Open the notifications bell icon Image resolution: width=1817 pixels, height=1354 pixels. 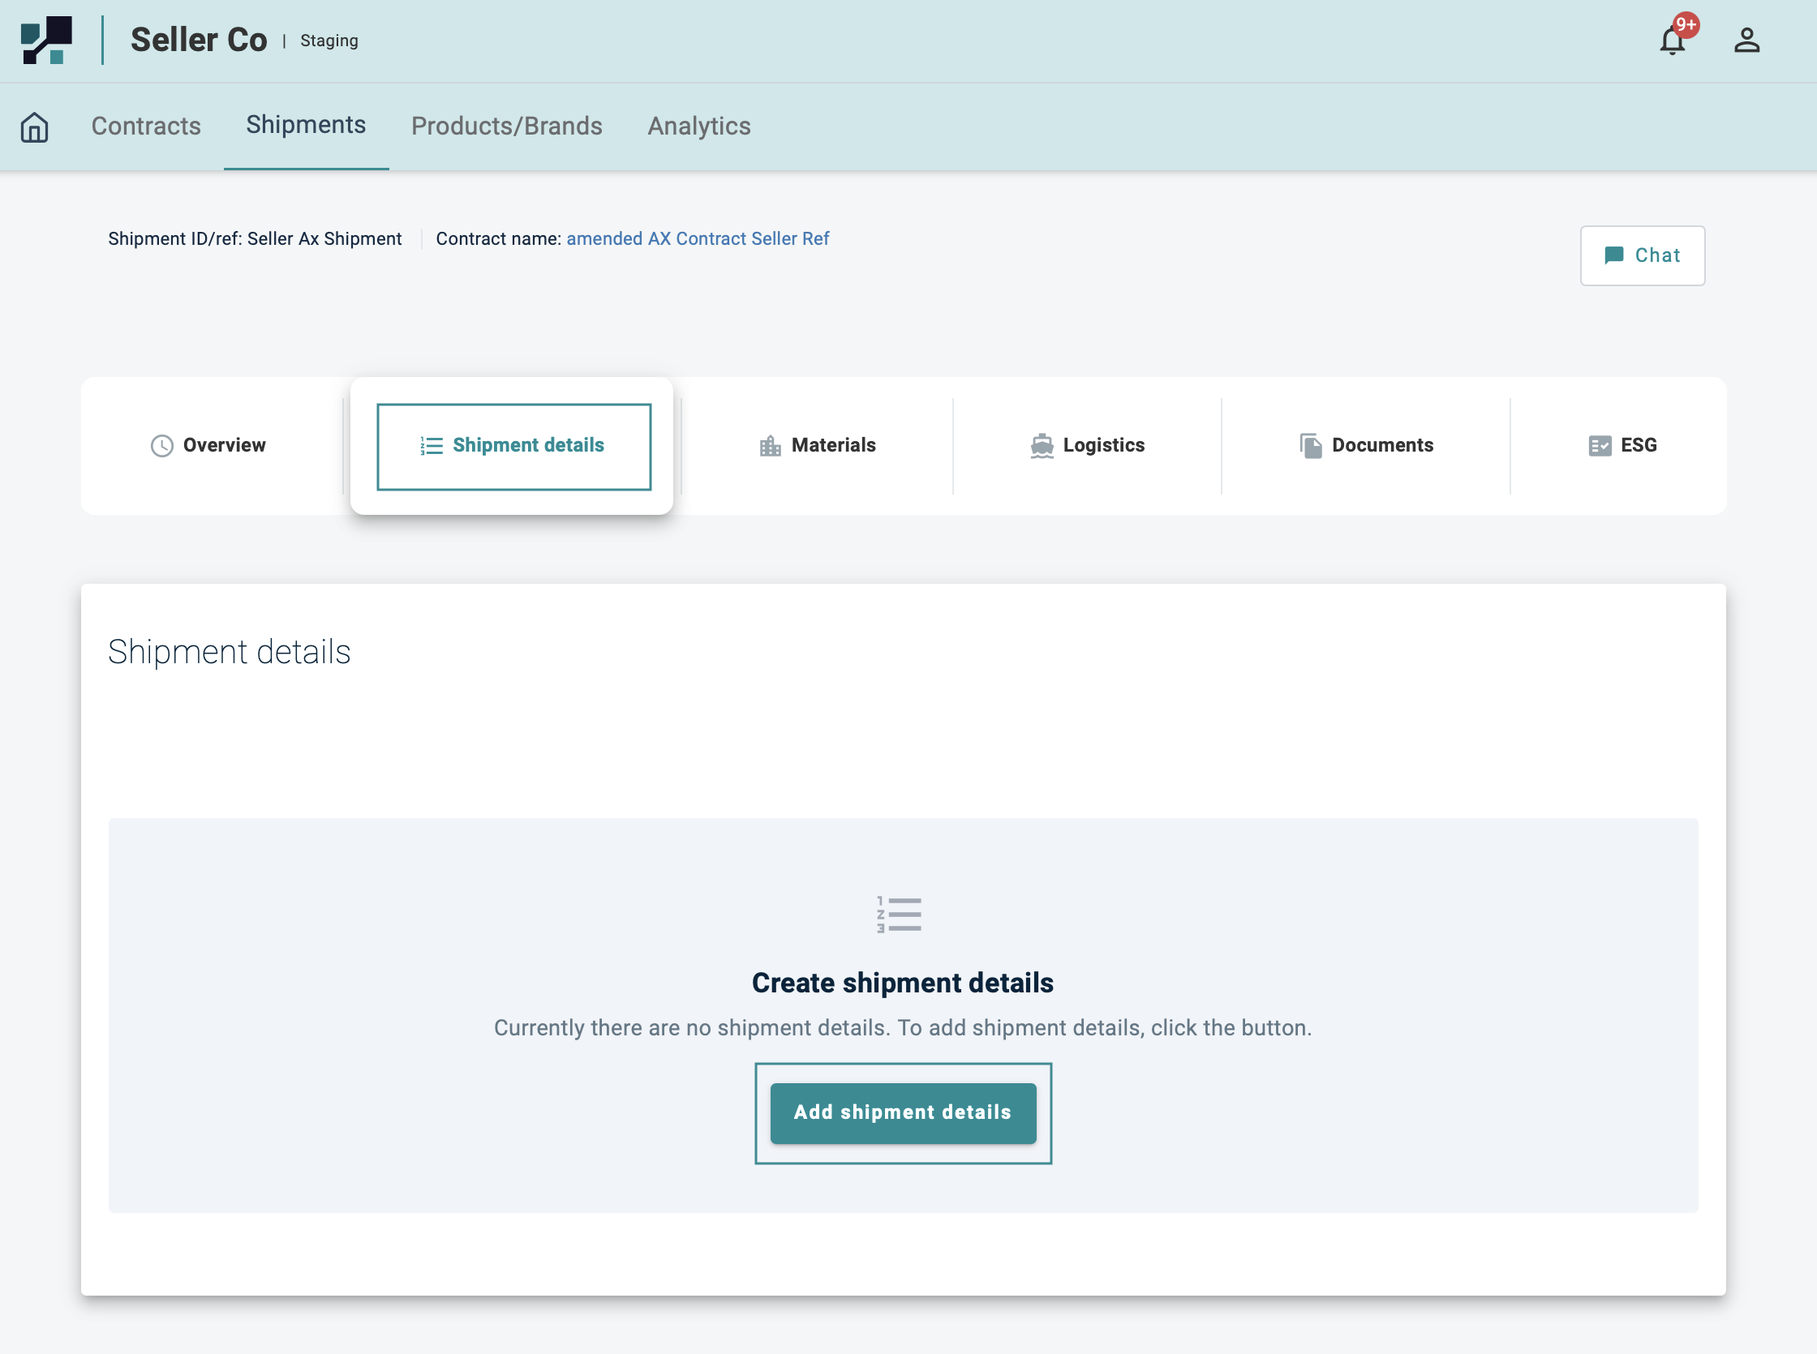1671,41
